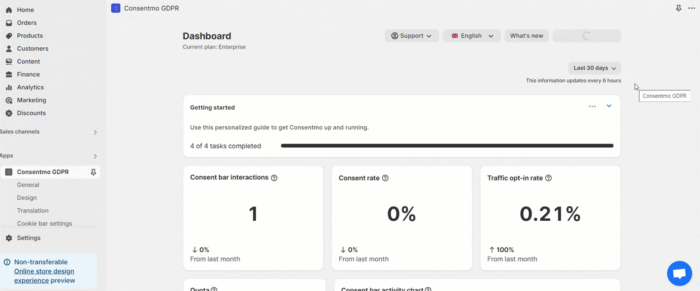Click the Finance bank icon
Screen dimensions: 700x291
pyautogui.click(x=9, y=74)
